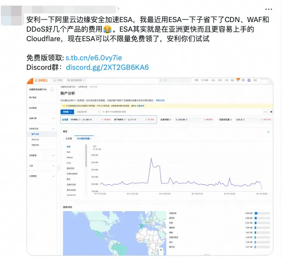
Task: Select 账户概览 in the ESA sidebar
Action: click(33, 98)
